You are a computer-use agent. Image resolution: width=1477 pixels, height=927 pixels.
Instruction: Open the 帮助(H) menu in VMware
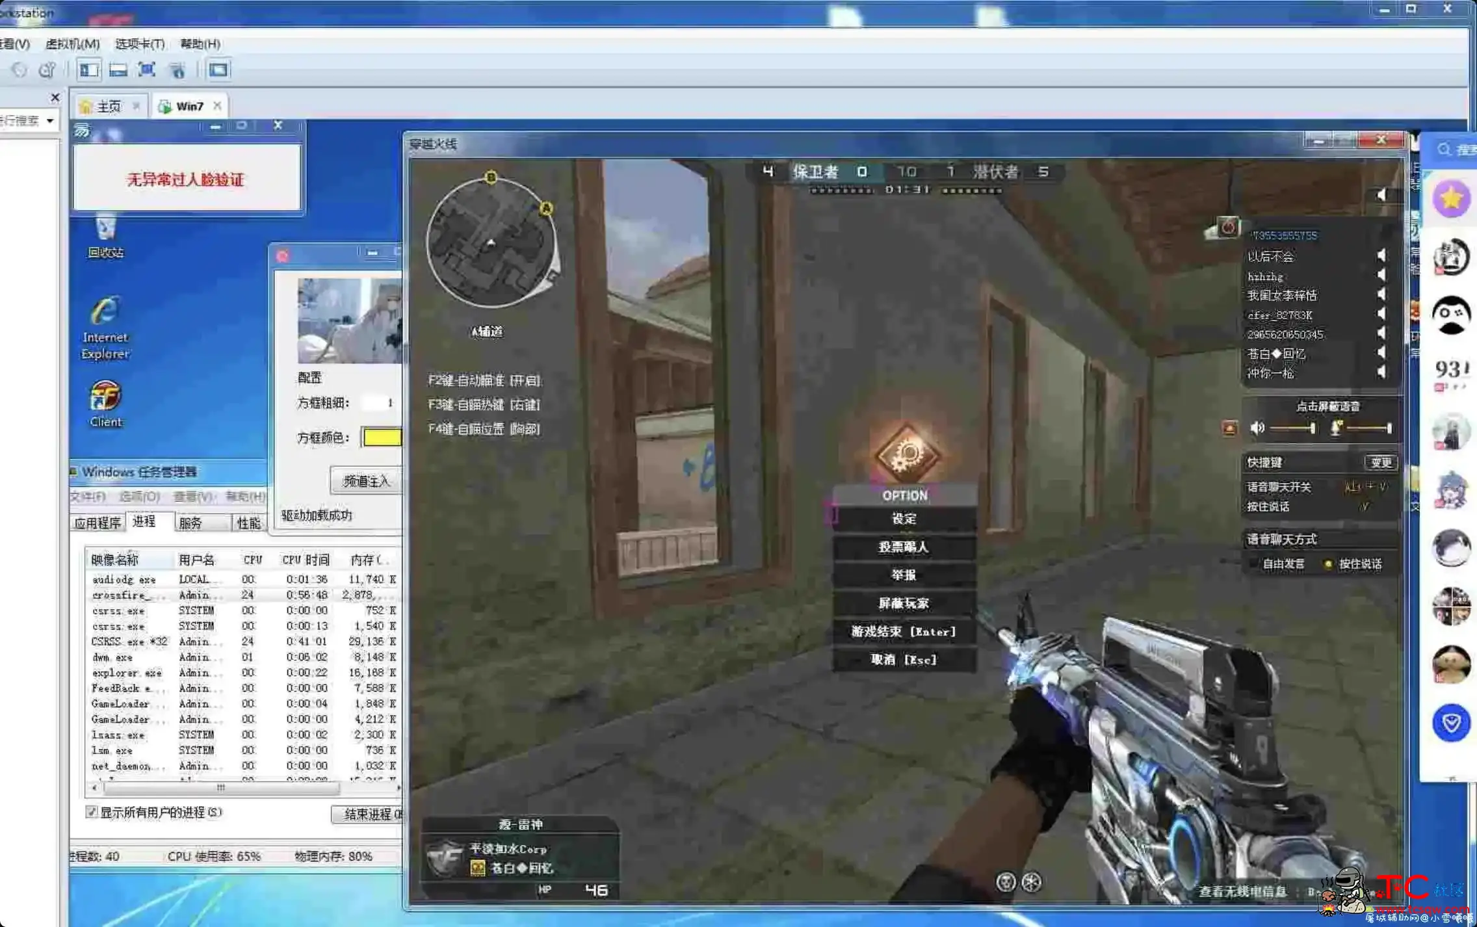[x=200, y=44]
